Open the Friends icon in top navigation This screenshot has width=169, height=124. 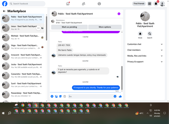83,4
